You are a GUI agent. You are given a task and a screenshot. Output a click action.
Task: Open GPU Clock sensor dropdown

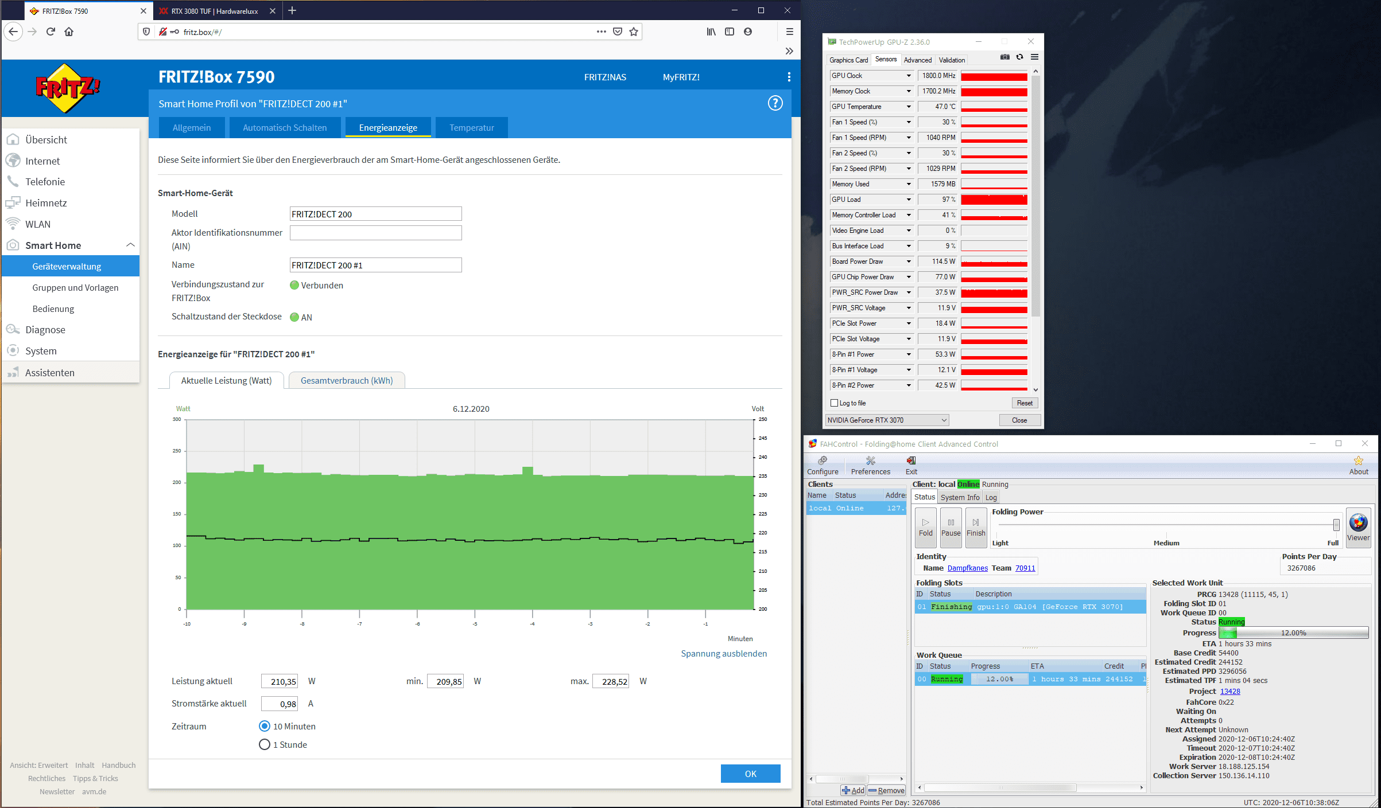(x=909, y=76)
